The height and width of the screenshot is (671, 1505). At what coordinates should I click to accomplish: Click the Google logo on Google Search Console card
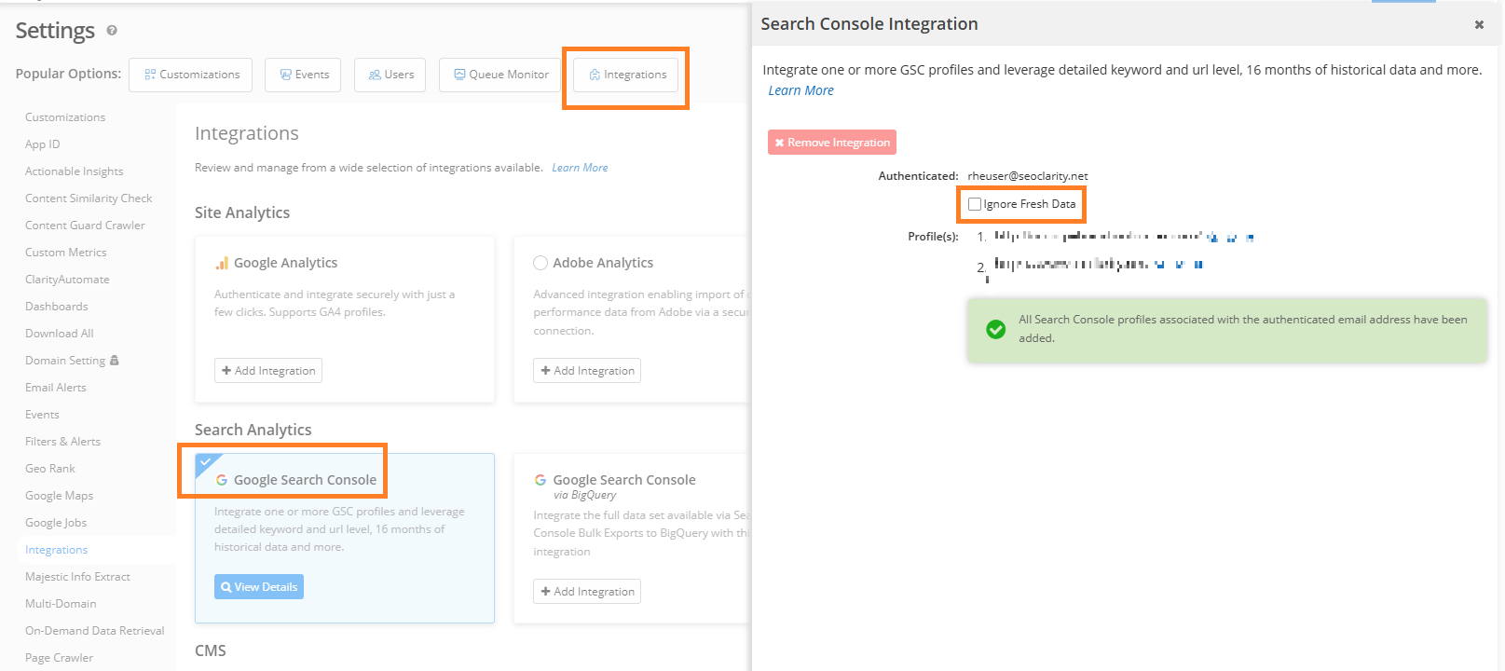point(222,480)
